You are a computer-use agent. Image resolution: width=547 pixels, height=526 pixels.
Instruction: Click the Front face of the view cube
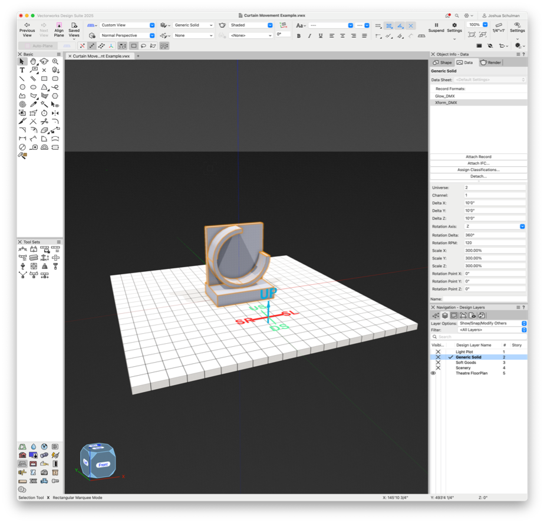click(x=104, y=465)
